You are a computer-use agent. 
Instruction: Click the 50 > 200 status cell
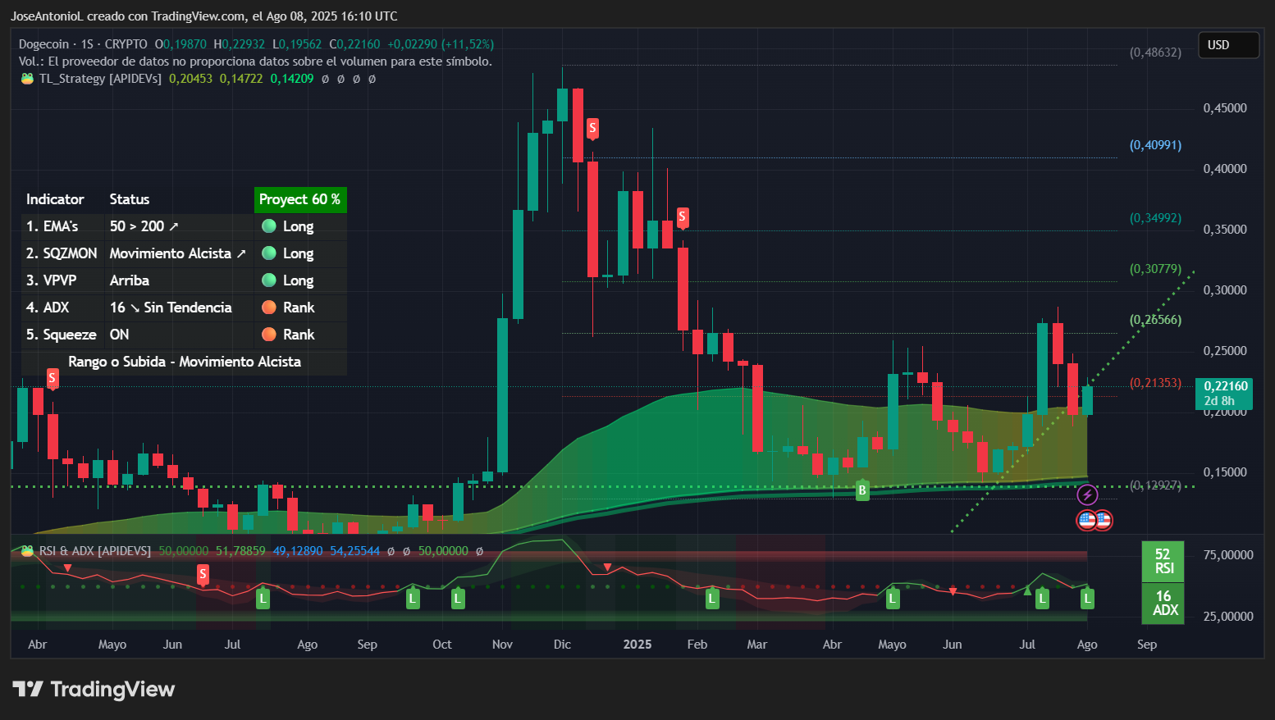(x=144, y=226)
